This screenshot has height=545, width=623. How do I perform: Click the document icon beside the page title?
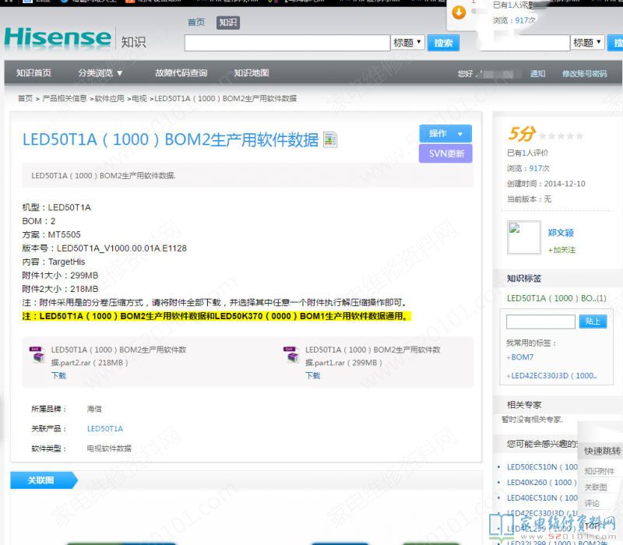click(330, 140)
